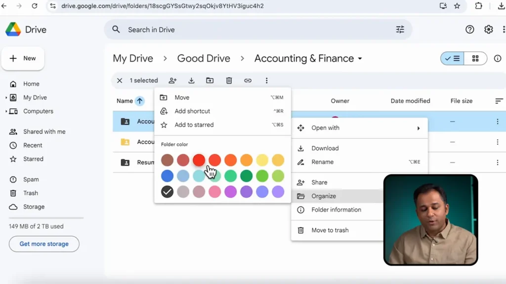Viewport: 506px width, 284px height.
Task: Switch to grid layout view
Action: 475,59
